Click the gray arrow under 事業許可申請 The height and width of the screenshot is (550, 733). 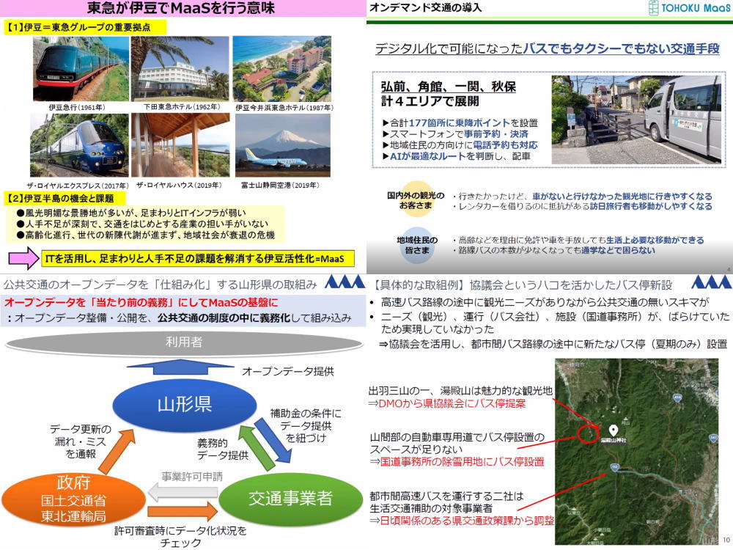(183, 492)
